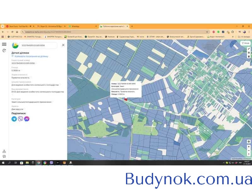Open the feedback chat icon in sidebar

tap(4, 156)
